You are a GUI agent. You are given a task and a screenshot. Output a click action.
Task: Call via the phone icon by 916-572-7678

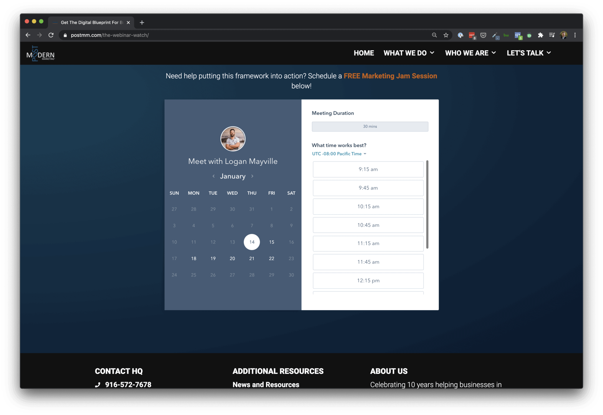(98, 385)
